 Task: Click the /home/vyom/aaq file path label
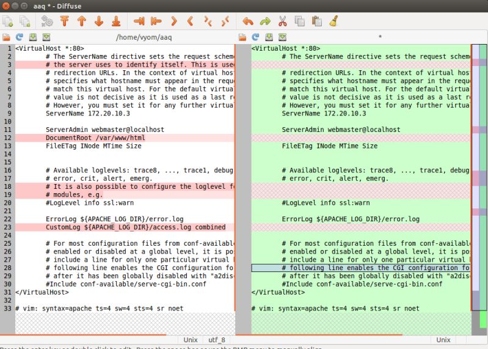pos(144,37)
